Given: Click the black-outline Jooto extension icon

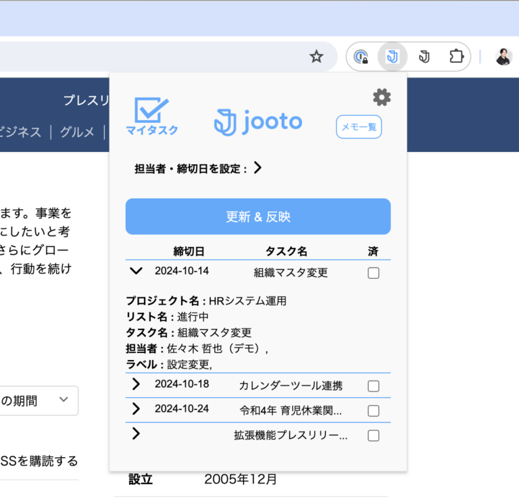Looking at the screenshot, I should [x=424, y=57].
